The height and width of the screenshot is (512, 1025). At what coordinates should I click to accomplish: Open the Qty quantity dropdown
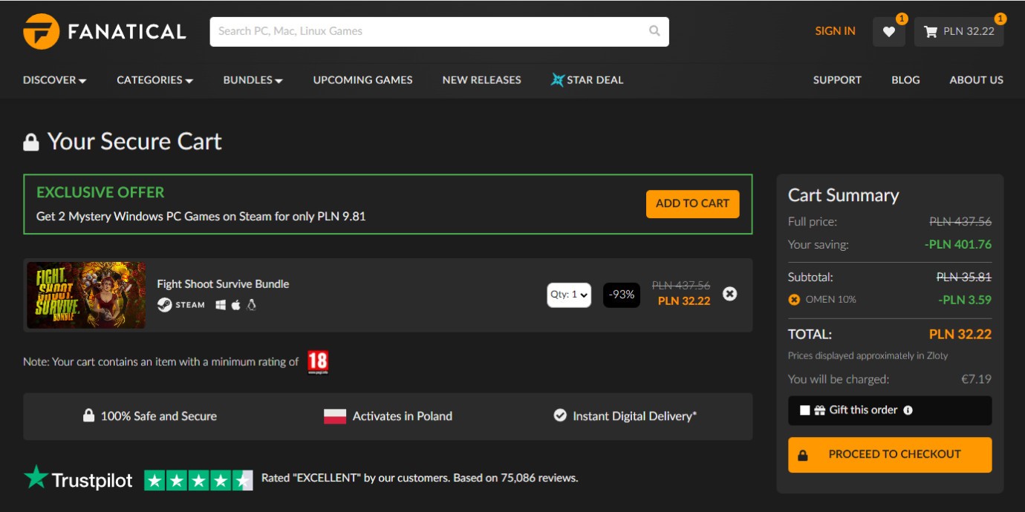569,295
